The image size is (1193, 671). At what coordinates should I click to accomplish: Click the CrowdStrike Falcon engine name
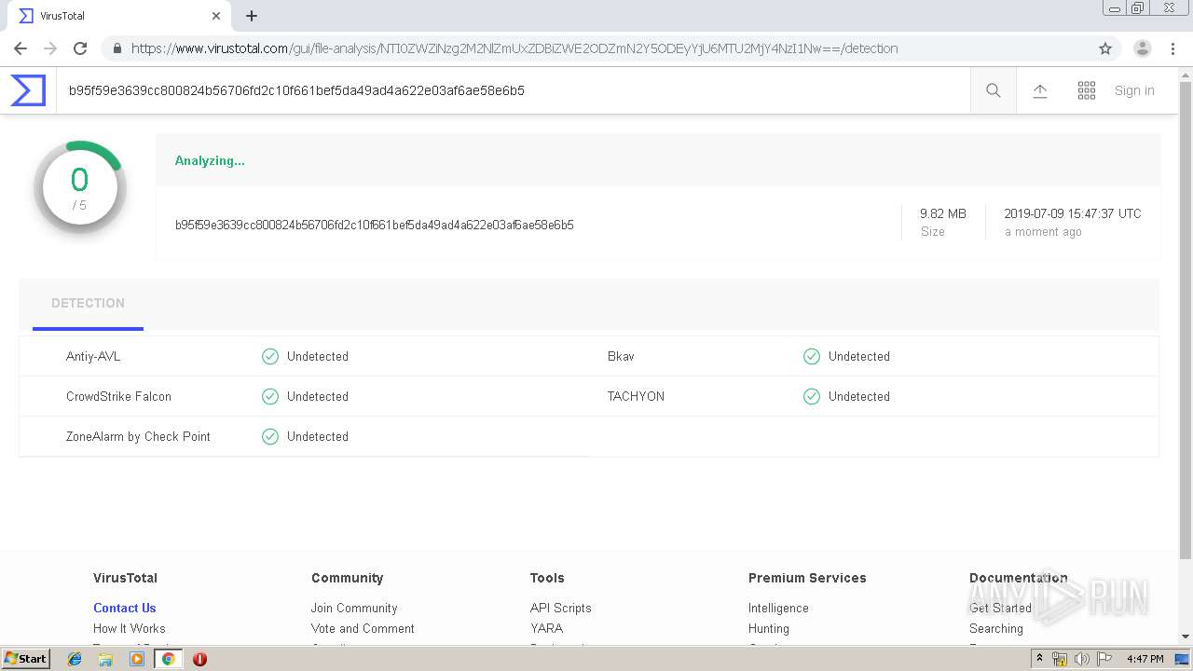118,396
